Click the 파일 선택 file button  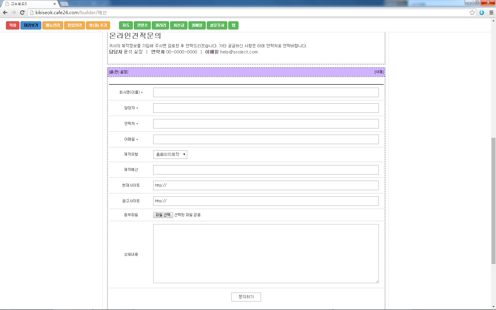163,215
